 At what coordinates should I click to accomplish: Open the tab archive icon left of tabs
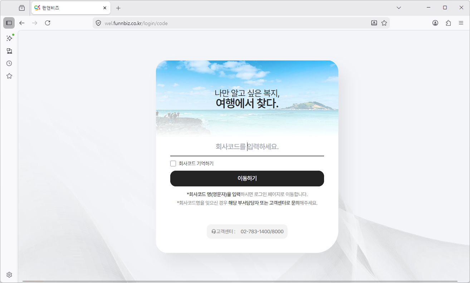(x=22, y=8)
